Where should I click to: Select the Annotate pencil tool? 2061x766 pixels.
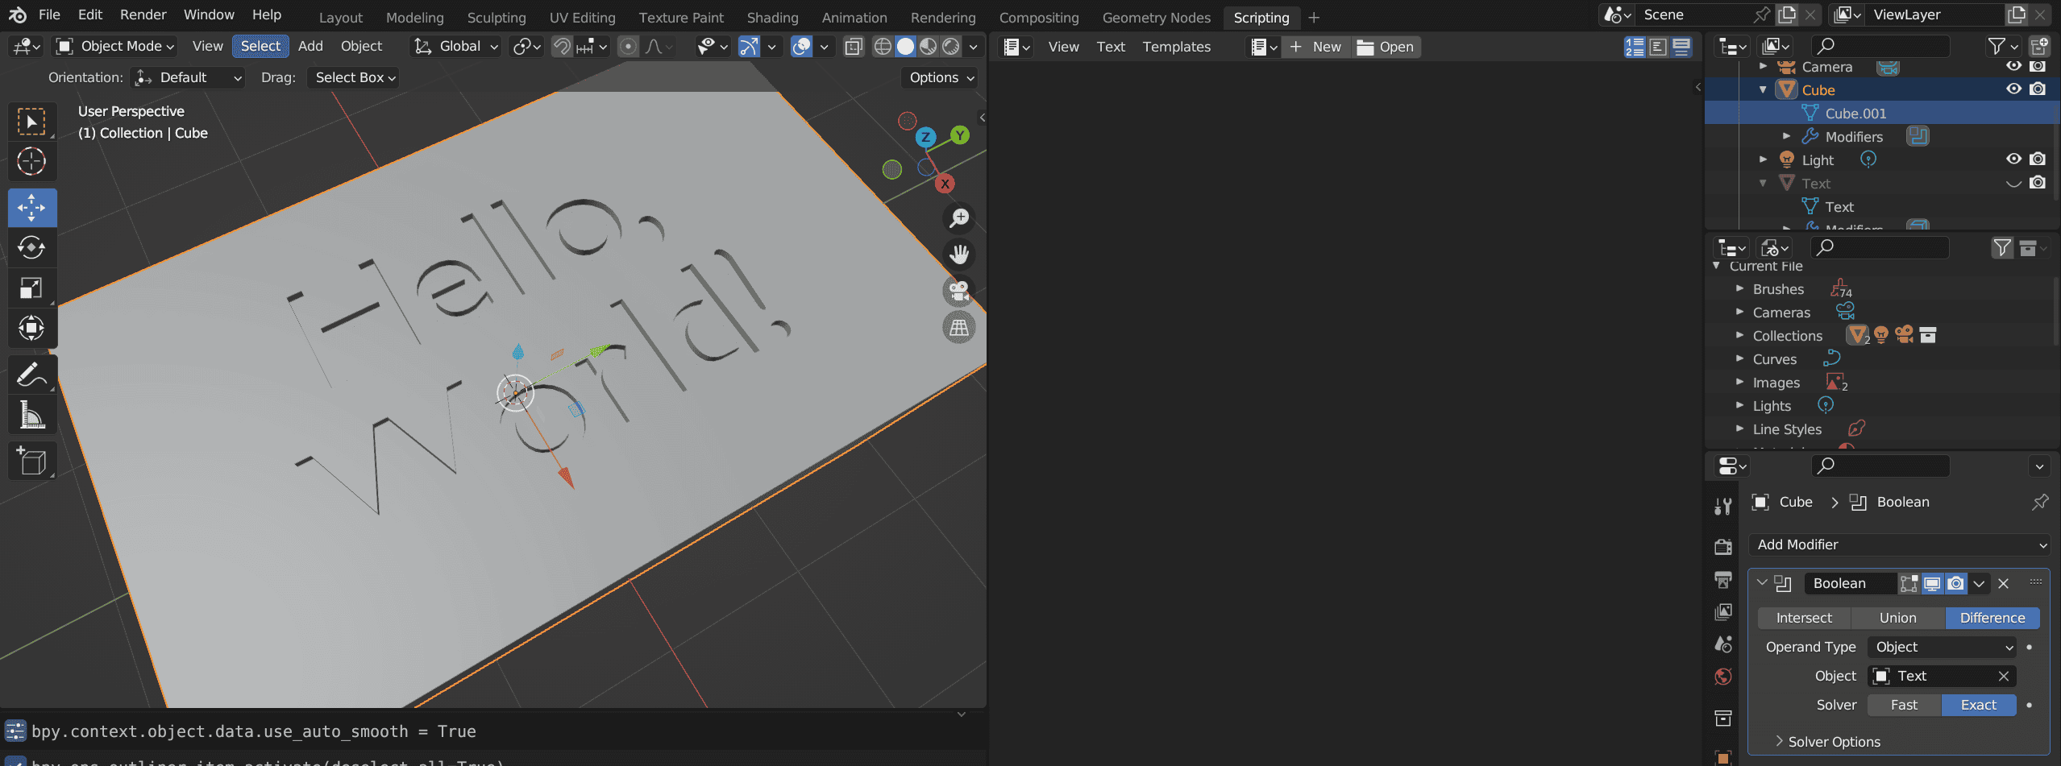pos(31,375)
